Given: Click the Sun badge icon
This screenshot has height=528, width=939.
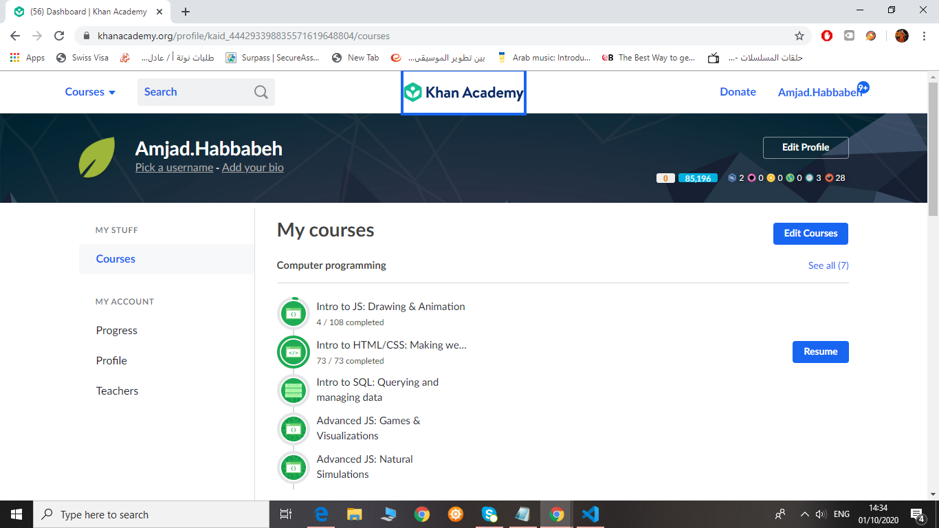Looking at the screenshot, I should pos(771,178).
